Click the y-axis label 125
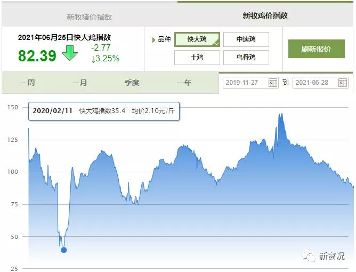The height and width of the screenshot is (272, 356). pyautogui.click(x=13, y=140)
